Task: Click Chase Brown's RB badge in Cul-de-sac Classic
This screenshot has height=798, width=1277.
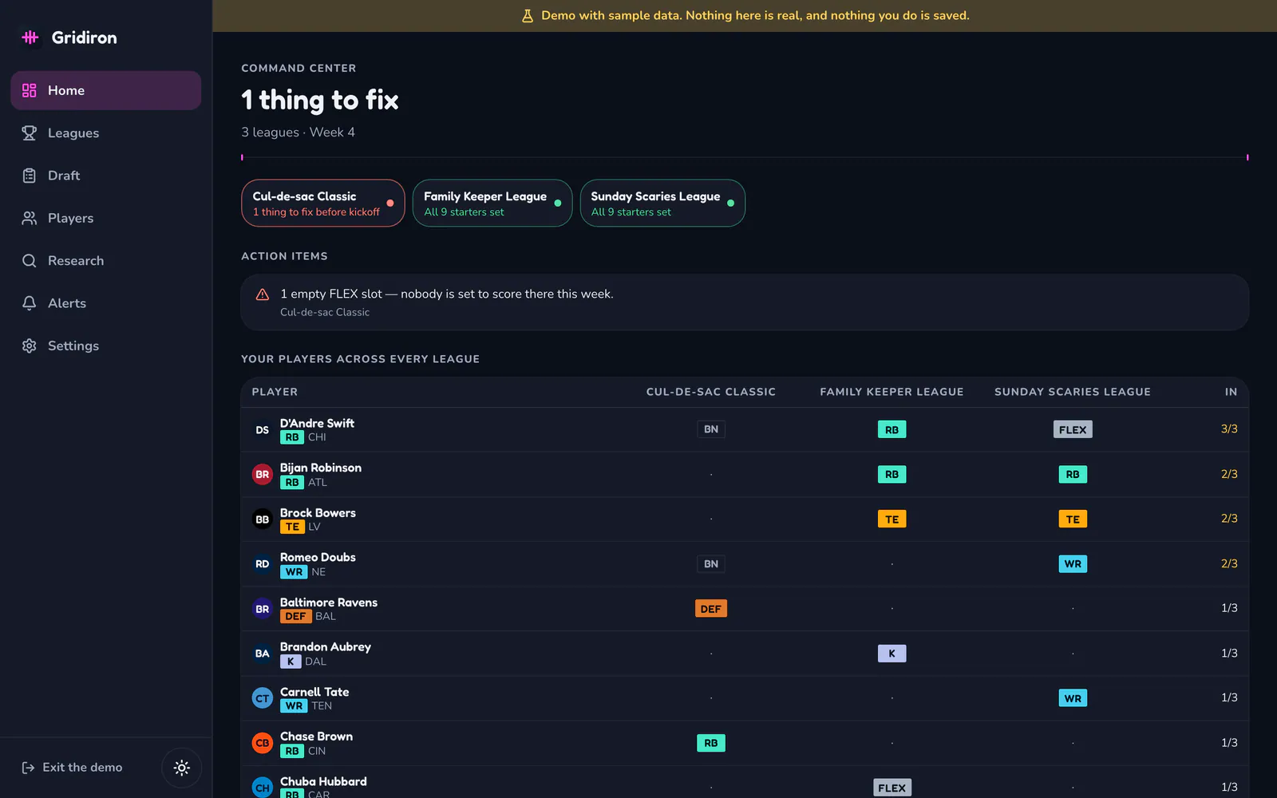Action: point(711,743)
